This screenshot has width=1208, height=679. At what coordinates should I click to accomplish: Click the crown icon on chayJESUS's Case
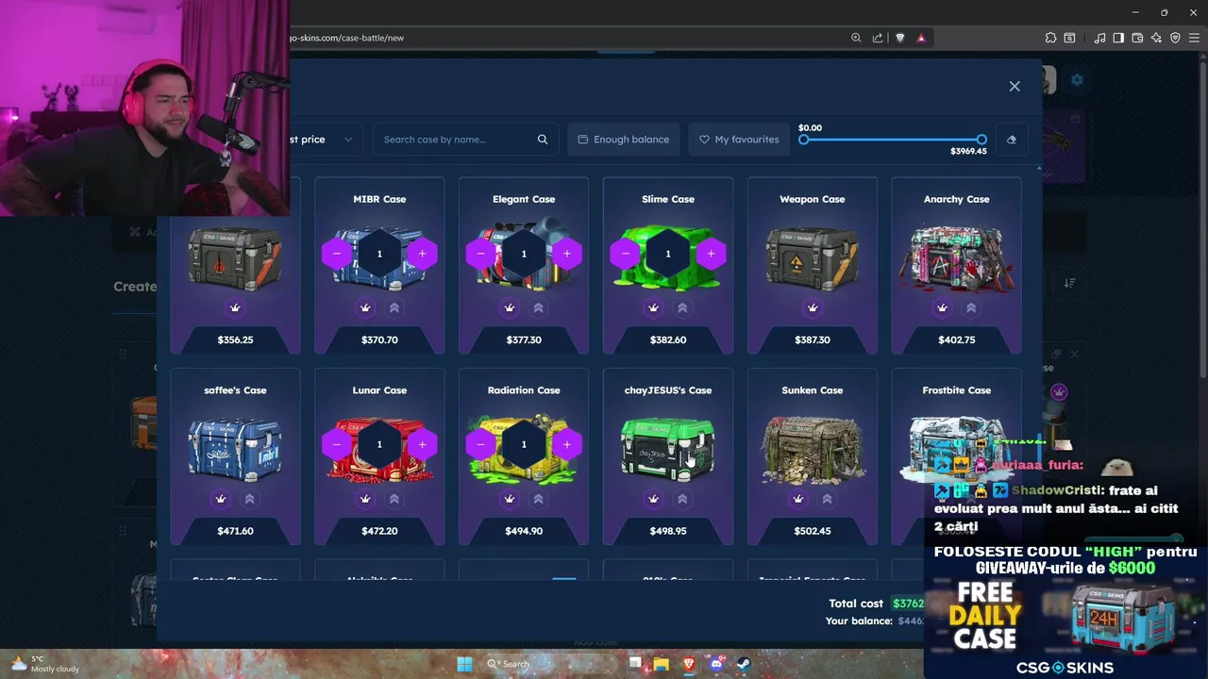[654, 499]
